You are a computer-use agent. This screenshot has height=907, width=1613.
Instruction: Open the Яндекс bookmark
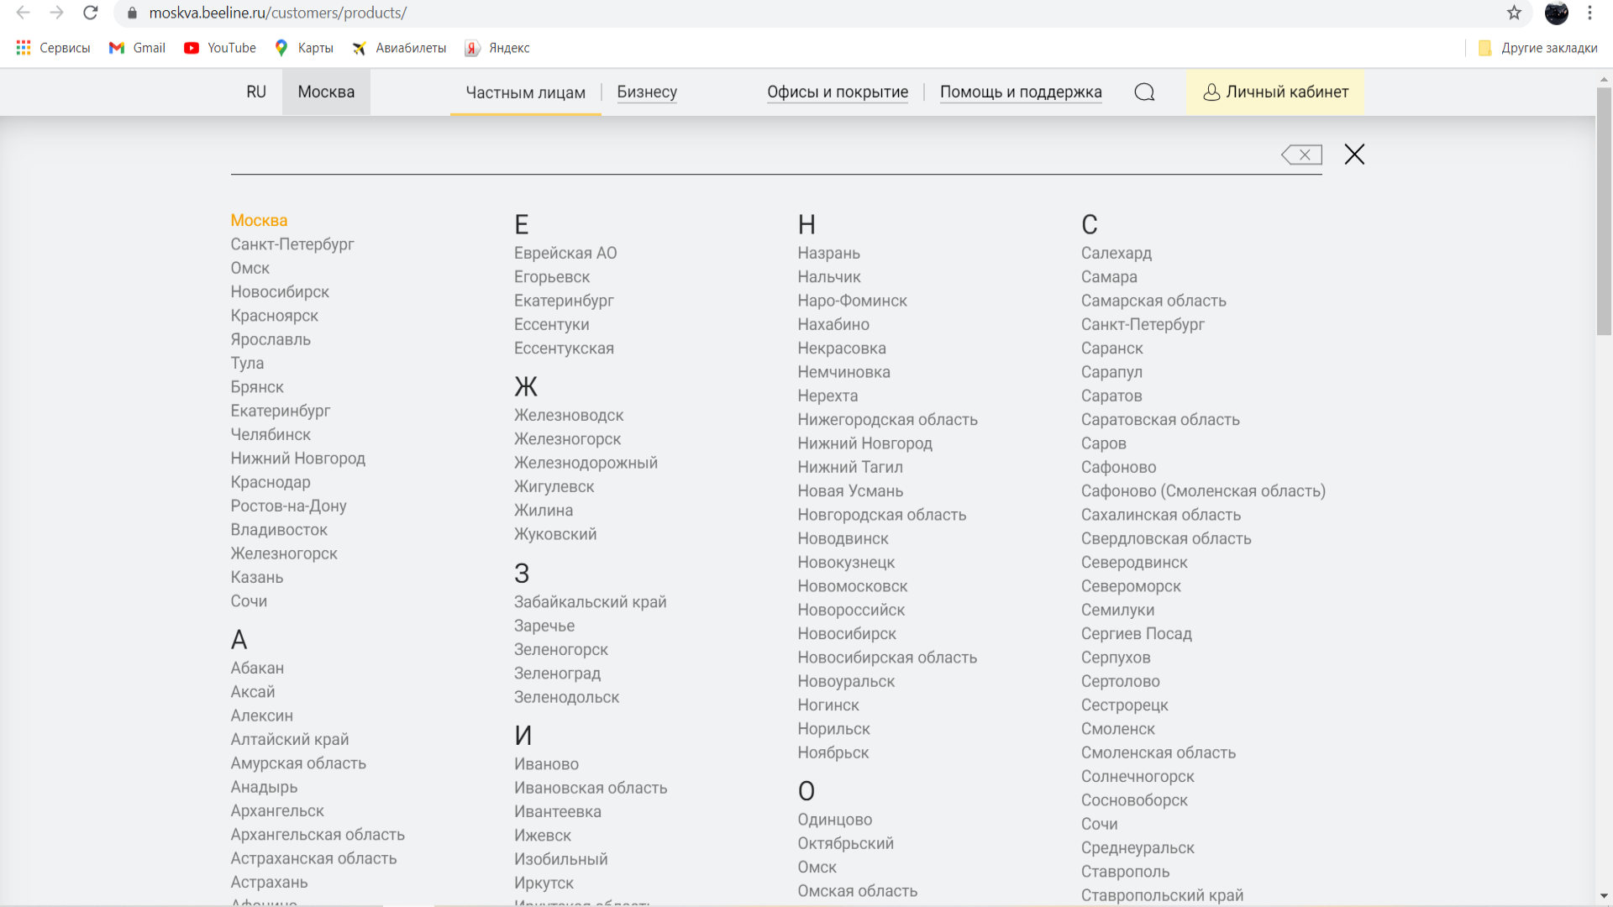[497, 48]
